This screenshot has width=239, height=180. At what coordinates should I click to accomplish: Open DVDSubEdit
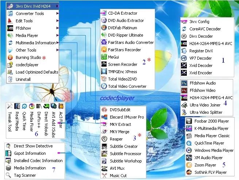(x=123, y=110)
